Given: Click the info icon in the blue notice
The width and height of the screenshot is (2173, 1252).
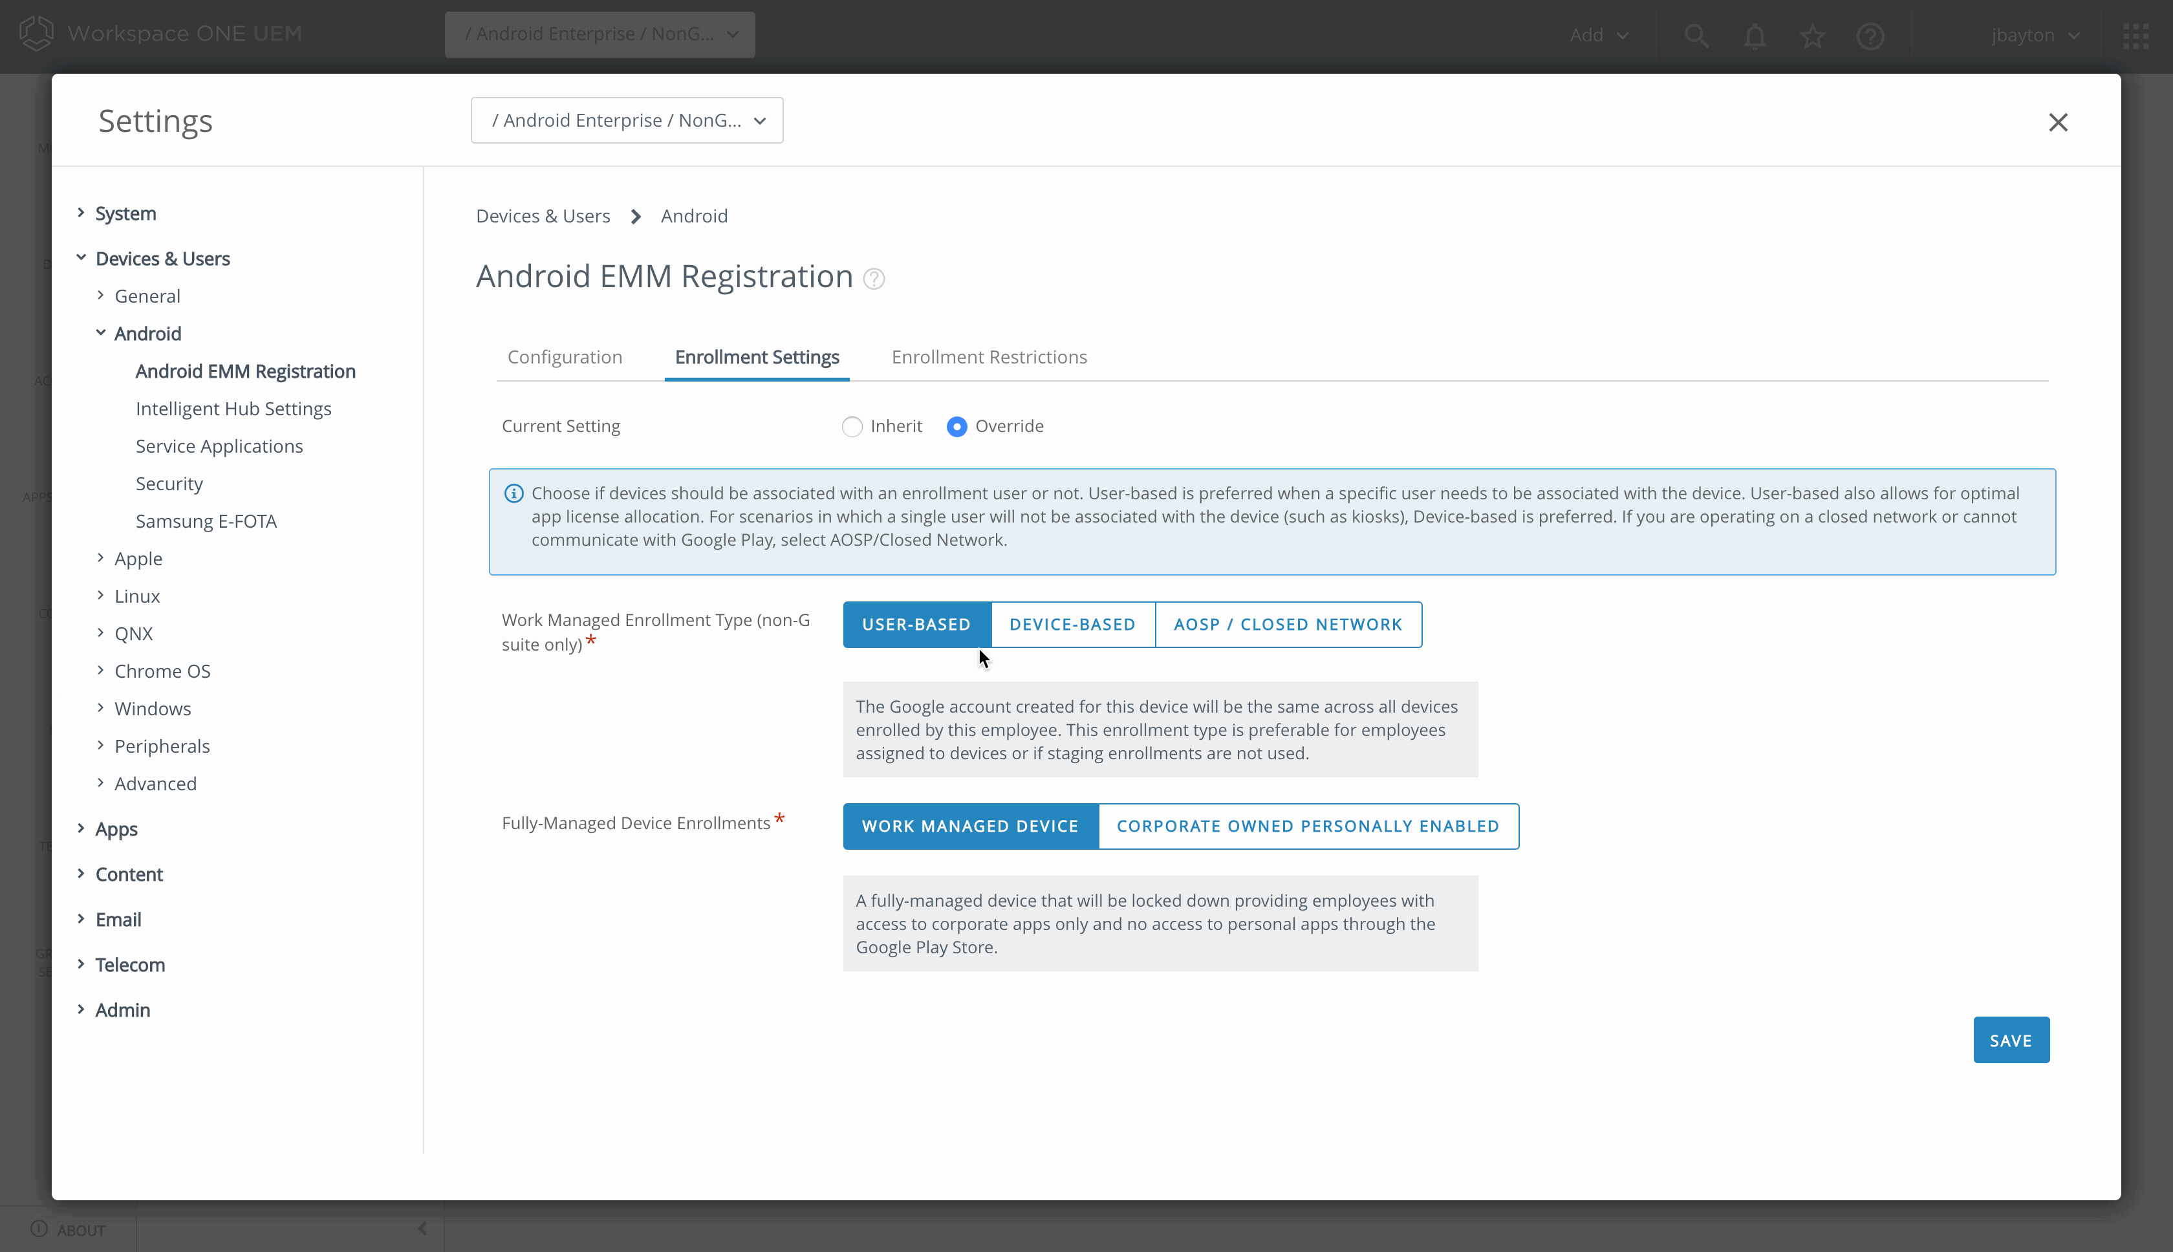Looking at the screenshot, I should (514, 493).
